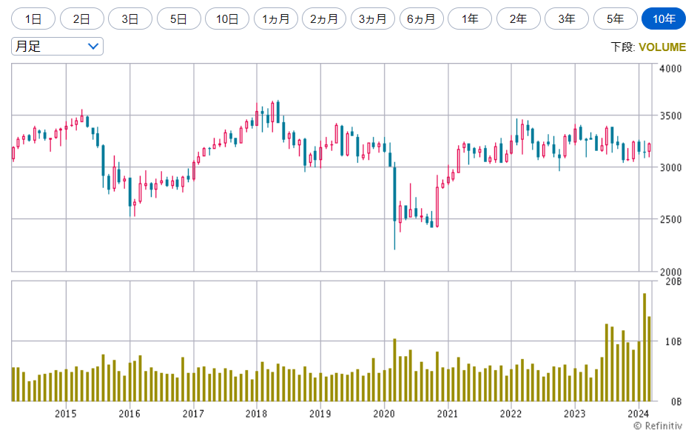This screenshot has height=436, width=697.
Task: Switch chart range to 2日
Action: click(81, 19)
